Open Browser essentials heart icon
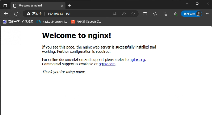The image size is (212, 115). [175, 14]
